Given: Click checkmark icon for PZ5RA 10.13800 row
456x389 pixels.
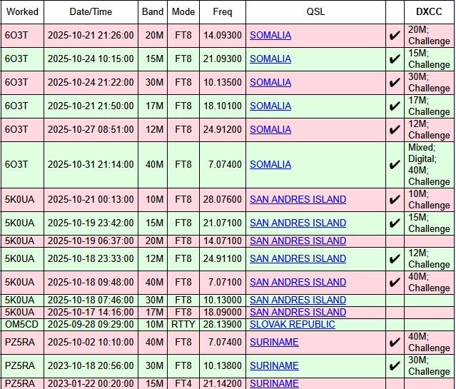Looking at the screenshot, I should tap(395, 366).
